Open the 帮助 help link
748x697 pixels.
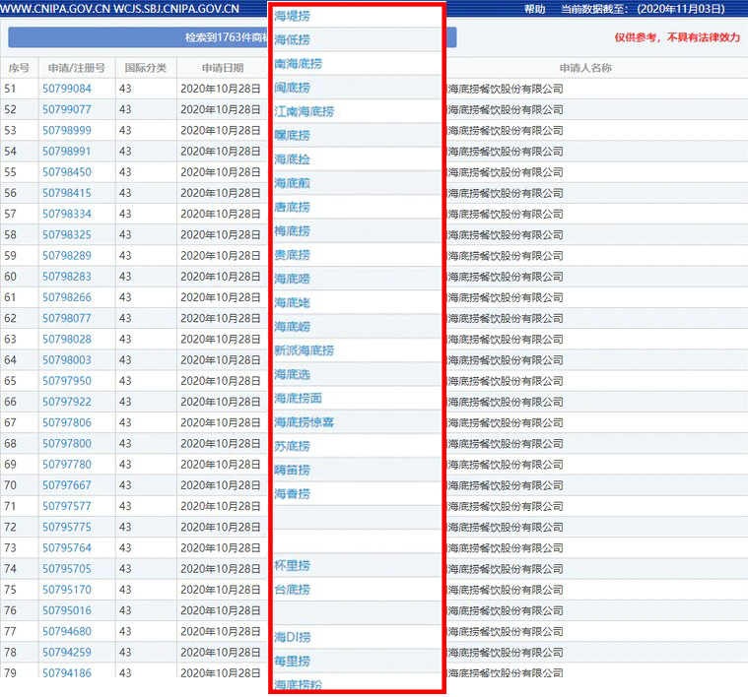(534, 9)
